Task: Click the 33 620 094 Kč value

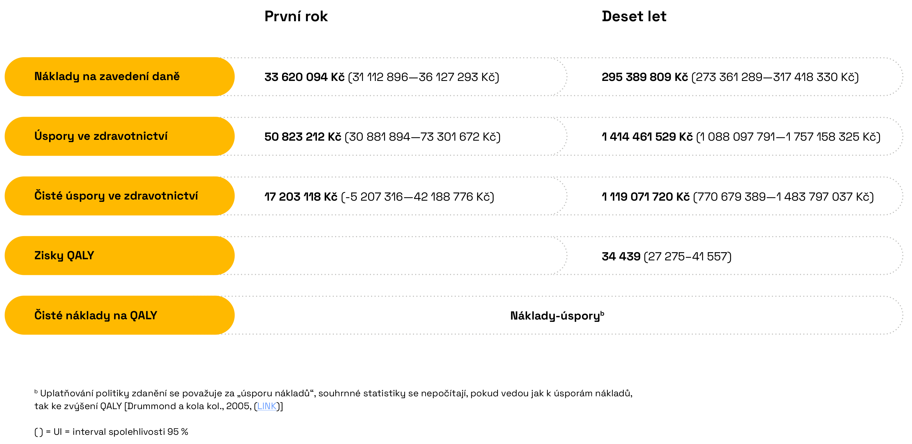Action: (304, 77)
